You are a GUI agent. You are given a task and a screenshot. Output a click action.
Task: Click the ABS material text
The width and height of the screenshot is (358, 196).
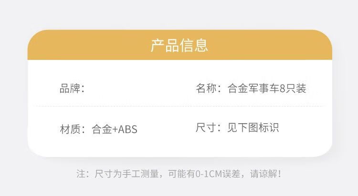127,129
